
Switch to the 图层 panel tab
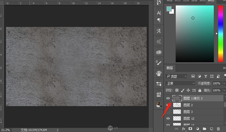click(x=170, y=68)
